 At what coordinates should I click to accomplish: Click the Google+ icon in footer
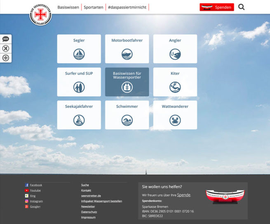pyautogui.click(x=27, y=206)
